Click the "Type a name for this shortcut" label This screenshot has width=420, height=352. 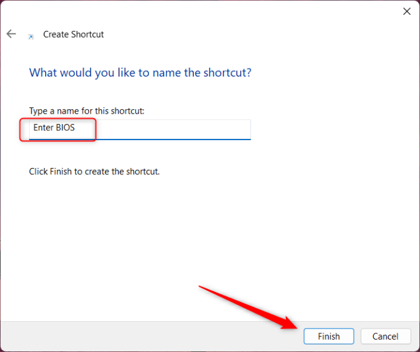(86, 111)
